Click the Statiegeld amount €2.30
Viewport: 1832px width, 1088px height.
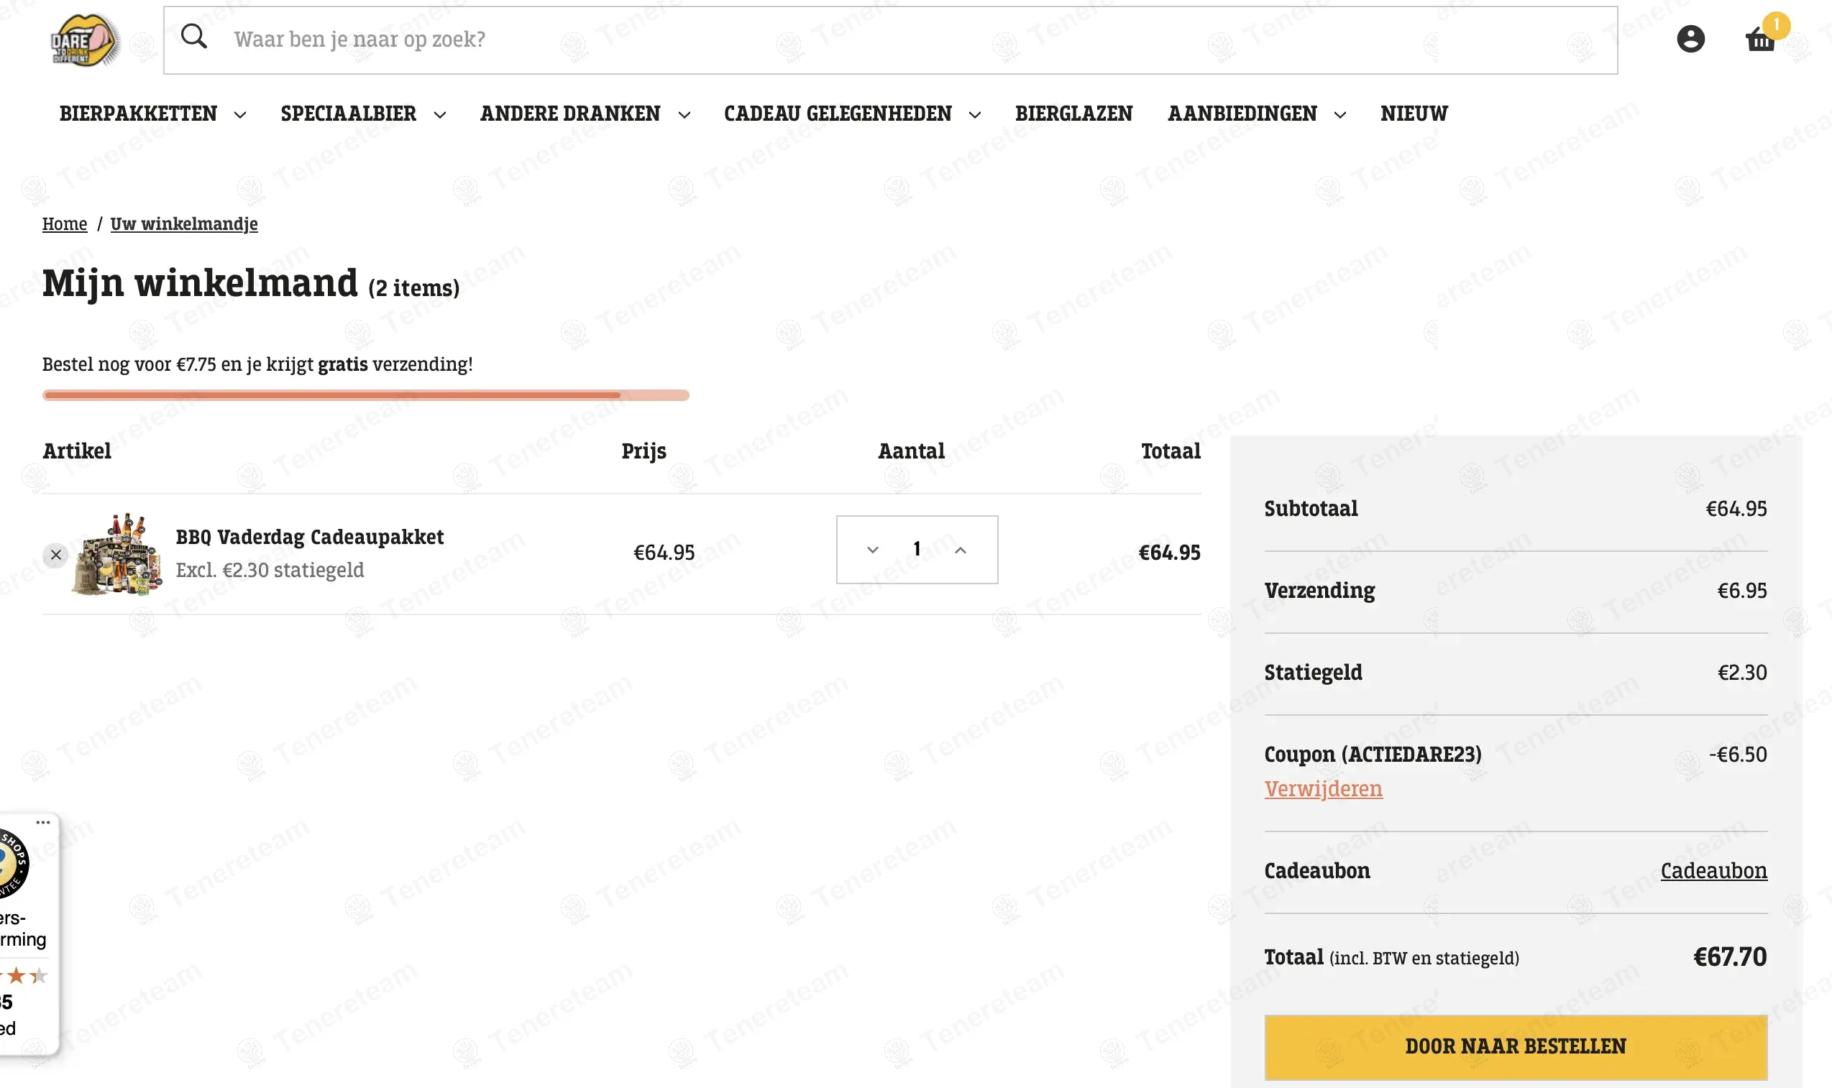(1742, 673)
